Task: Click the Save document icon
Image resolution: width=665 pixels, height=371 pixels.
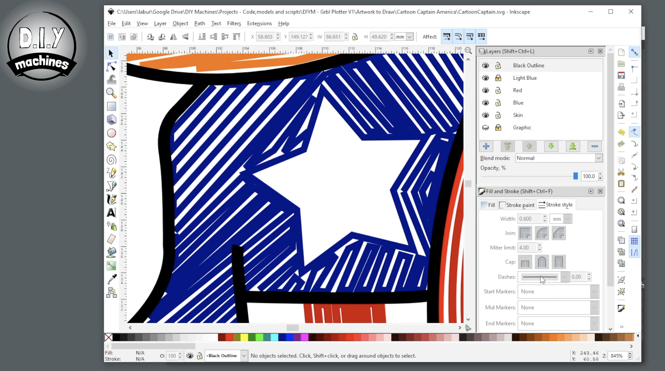Action: tap(621, 75)
